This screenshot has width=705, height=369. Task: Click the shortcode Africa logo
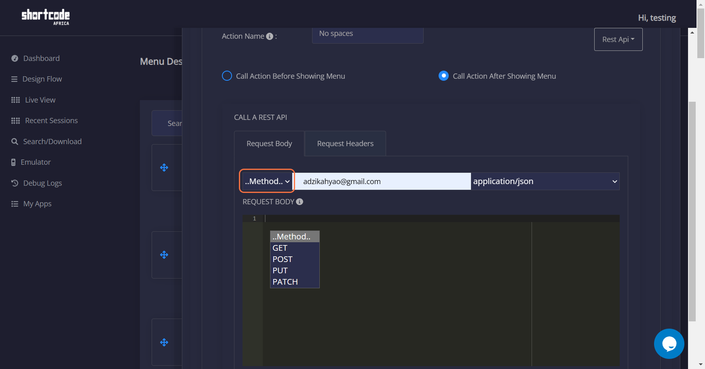coord(45,17)
